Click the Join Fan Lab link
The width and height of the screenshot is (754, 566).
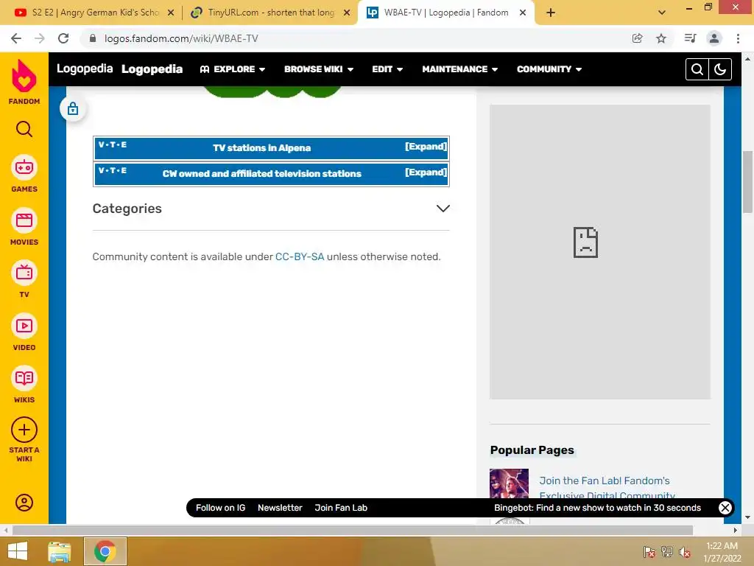pyautogui.click(x=341, y=508)
